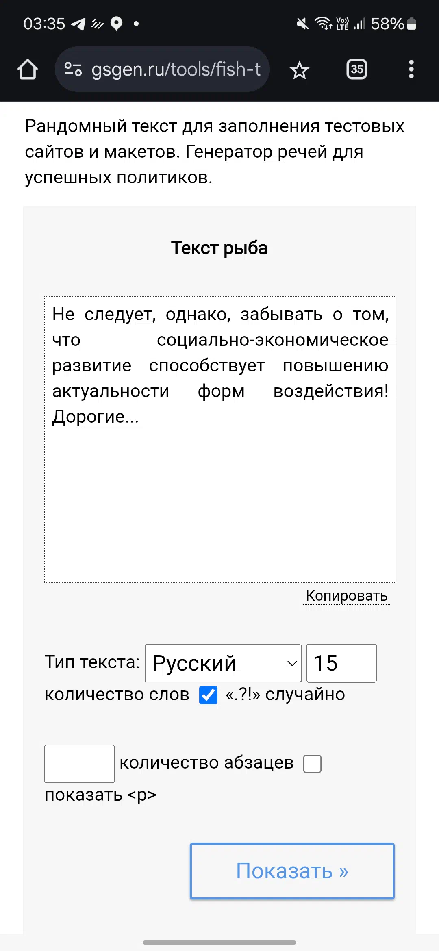Tap the browser home icon
This screenshot has width=439, height=951.
(28, 69)
